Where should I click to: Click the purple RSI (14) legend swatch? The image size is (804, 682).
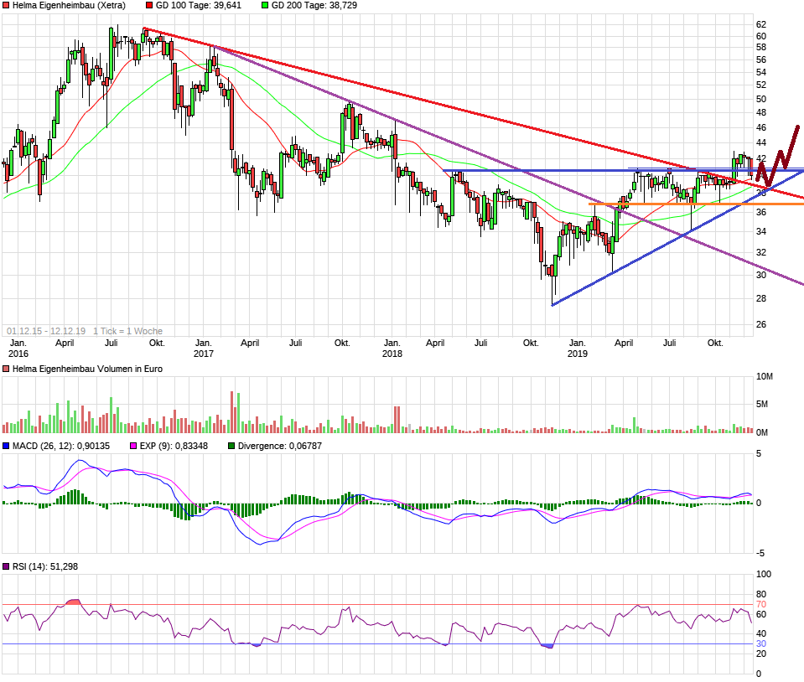[x=6, y=566]
